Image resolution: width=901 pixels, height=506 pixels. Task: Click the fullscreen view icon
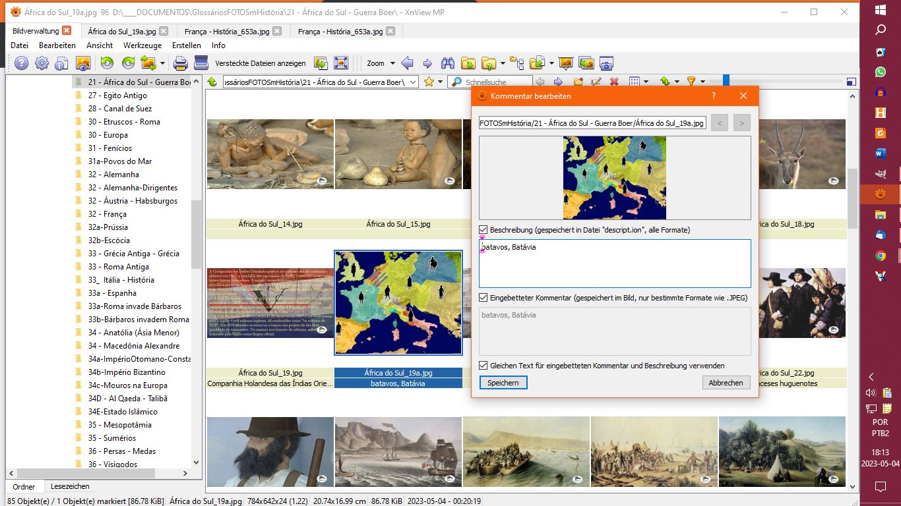pos(341,63)
